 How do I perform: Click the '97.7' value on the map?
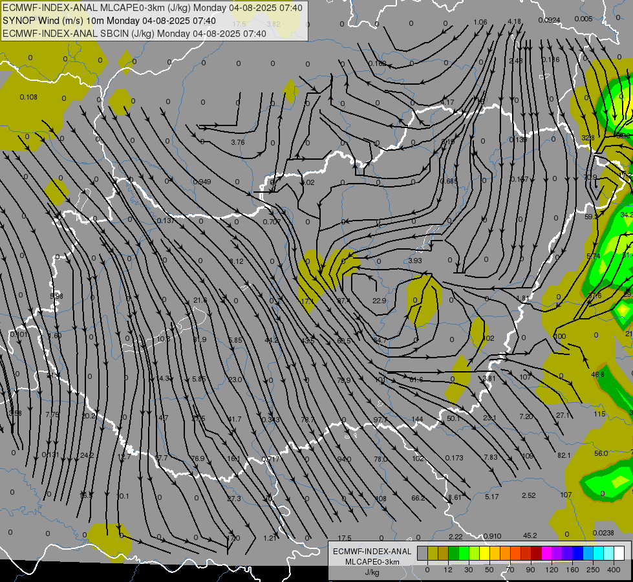[380, 420]
